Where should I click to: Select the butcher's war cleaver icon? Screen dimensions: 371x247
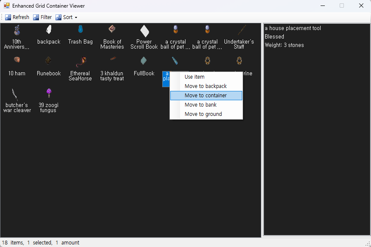point(15,94)
